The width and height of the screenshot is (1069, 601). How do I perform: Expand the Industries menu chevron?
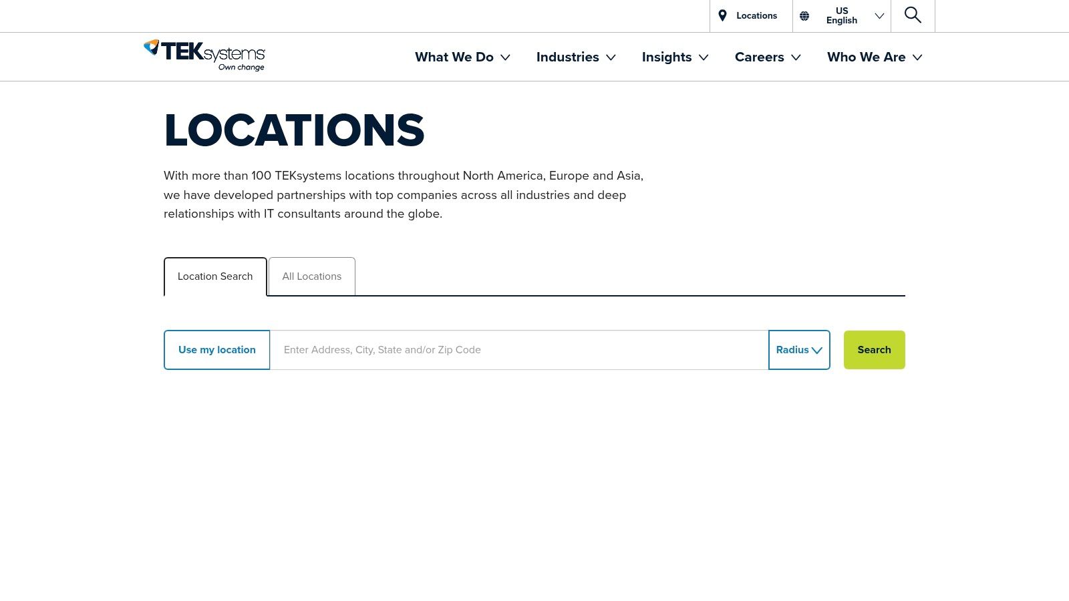click(611, 57)
